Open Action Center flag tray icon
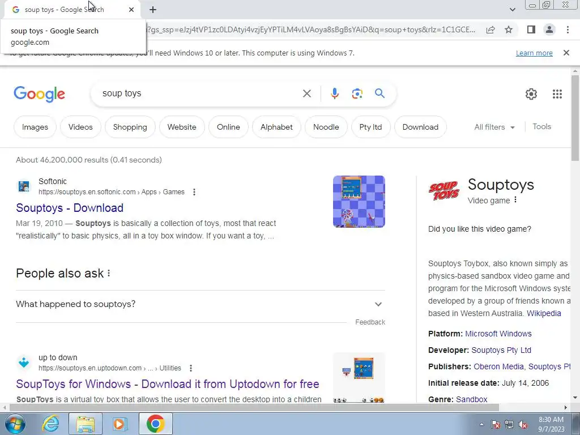This screenshot has height=435, width=580. tap(496, 425)
